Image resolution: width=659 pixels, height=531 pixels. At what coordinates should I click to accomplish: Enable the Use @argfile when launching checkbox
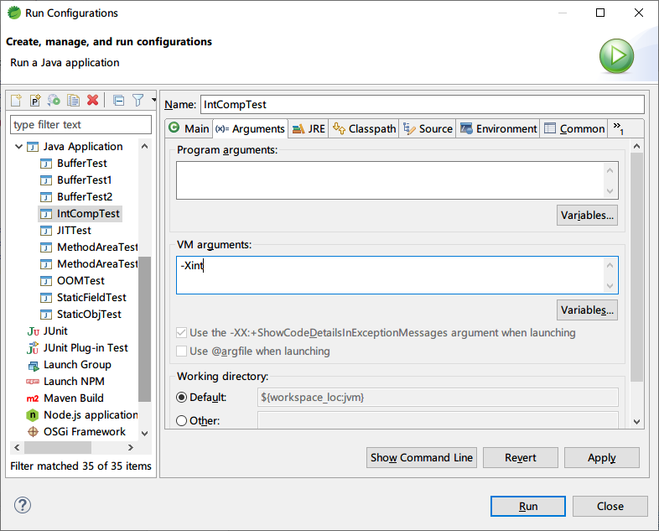(182, 351)
